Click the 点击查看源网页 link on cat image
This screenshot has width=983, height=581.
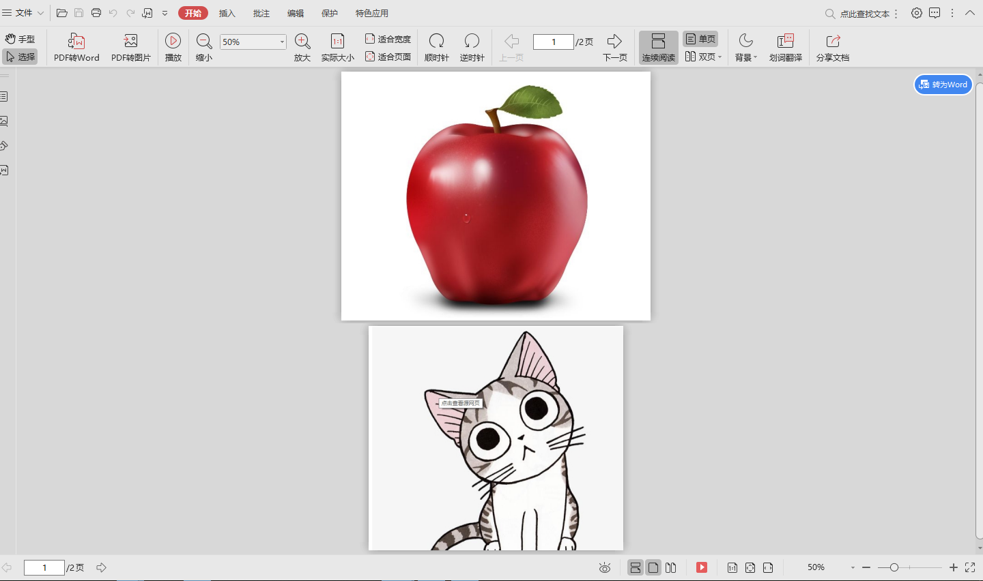pos(461,403)
